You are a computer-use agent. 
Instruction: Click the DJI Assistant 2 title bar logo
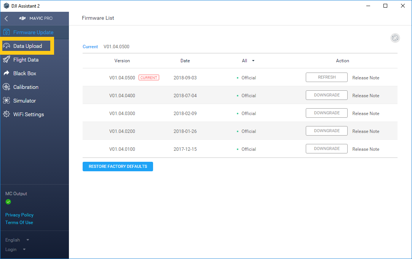point(6,6)
